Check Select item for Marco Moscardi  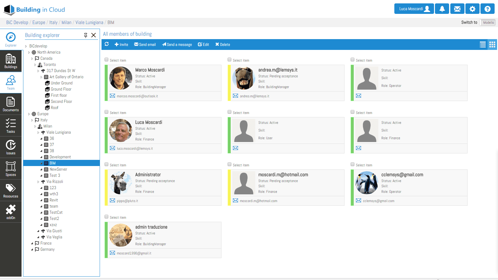tap(106, 60)
